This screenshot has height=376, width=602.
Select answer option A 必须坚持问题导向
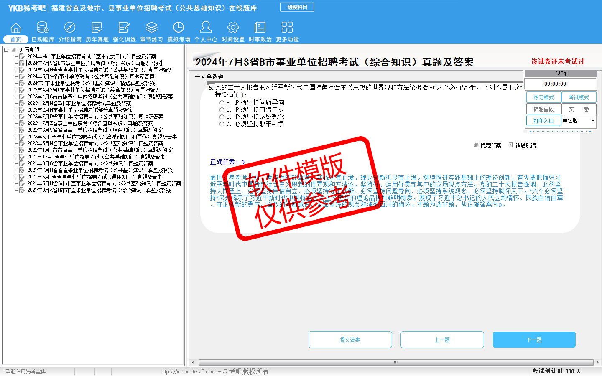click(x=222, y=102)
